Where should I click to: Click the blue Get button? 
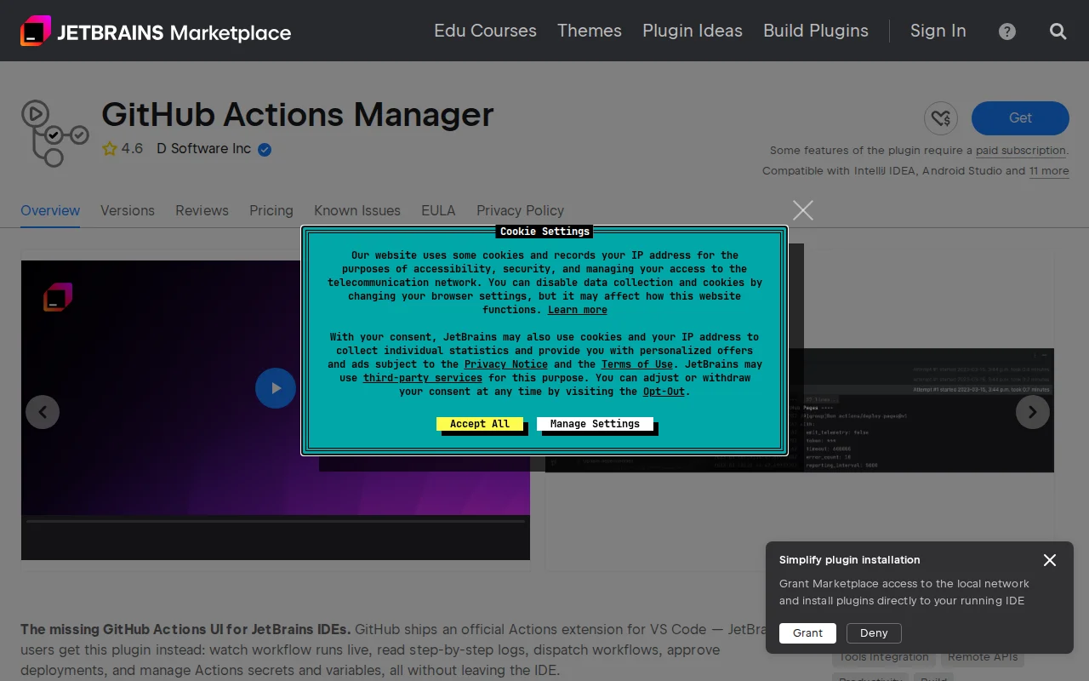coord(1020,118)
